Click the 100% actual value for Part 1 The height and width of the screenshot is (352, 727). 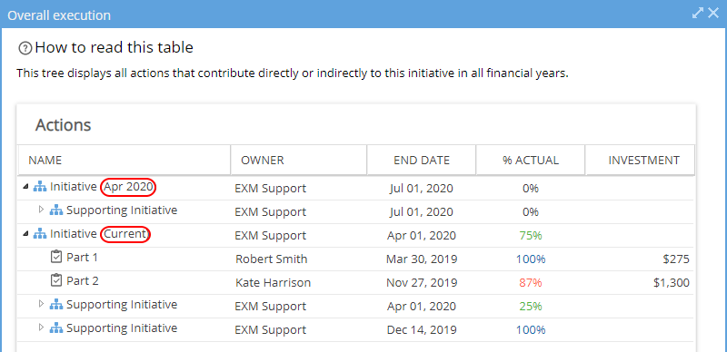click(x=531, y=259)
